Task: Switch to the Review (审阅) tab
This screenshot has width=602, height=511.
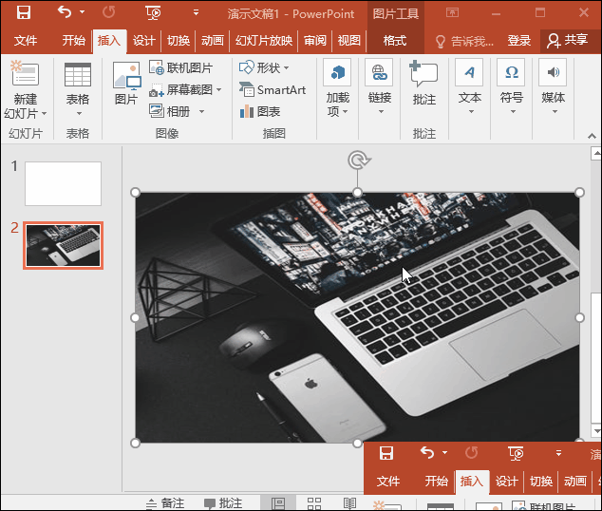Action: (314, 41)
